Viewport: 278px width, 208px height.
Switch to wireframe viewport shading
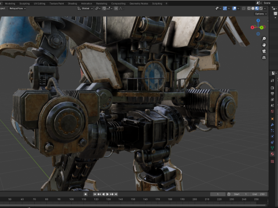249,9
